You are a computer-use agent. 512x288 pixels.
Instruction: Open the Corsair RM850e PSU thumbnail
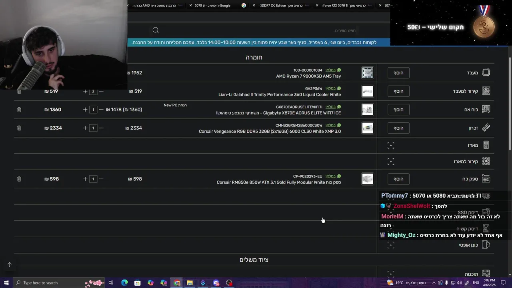click(x=368, y=179)
